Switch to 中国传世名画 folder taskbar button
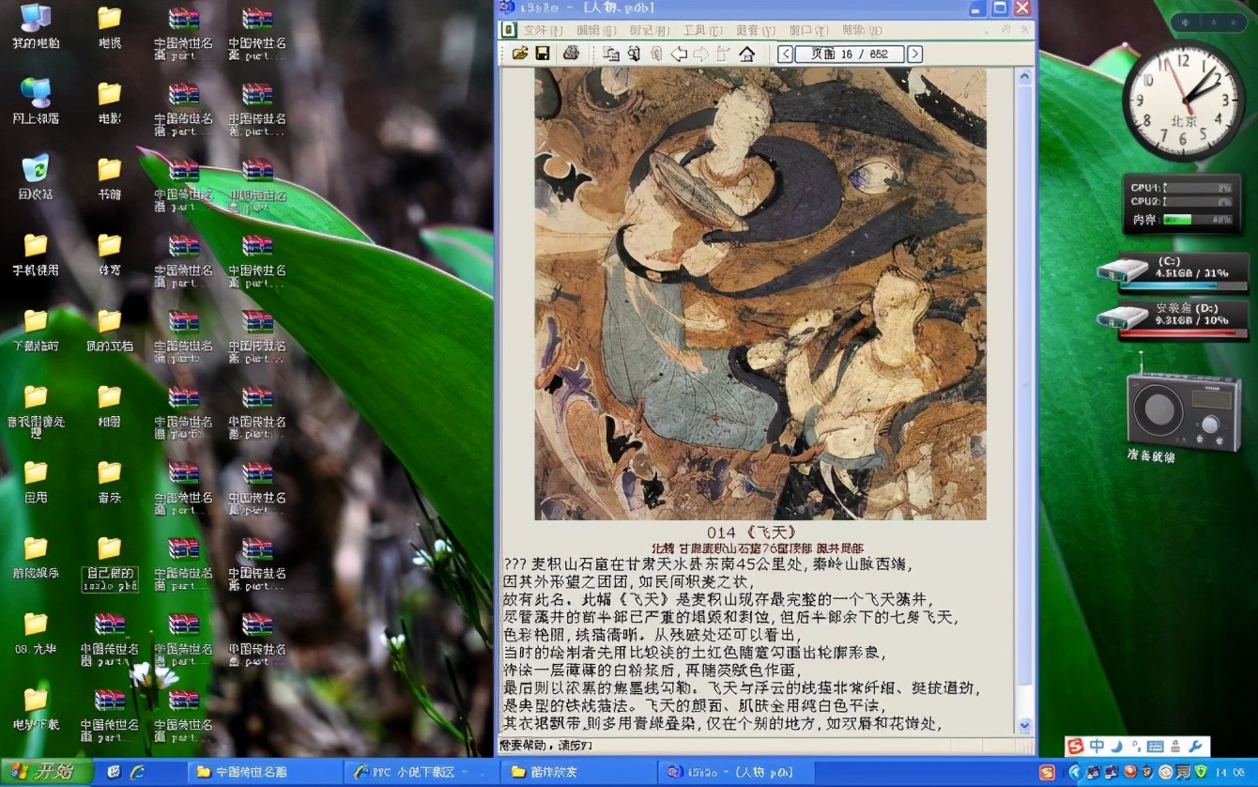The height and width of the screenshot is (787, 1258). [x=264, y=772]
